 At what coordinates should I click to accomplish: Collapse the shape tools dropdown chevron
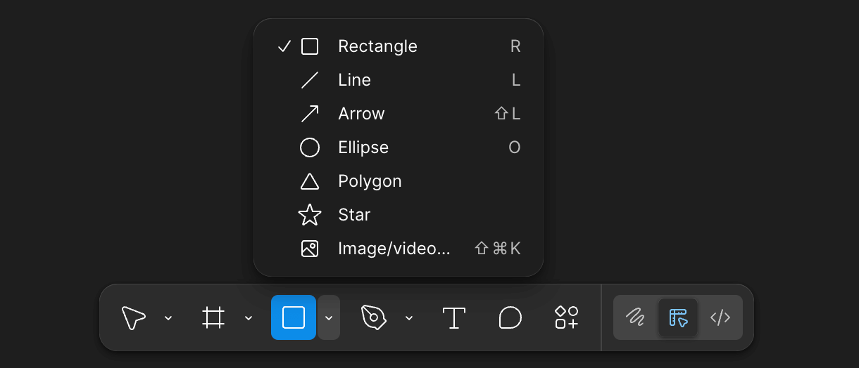coord(329,318)
